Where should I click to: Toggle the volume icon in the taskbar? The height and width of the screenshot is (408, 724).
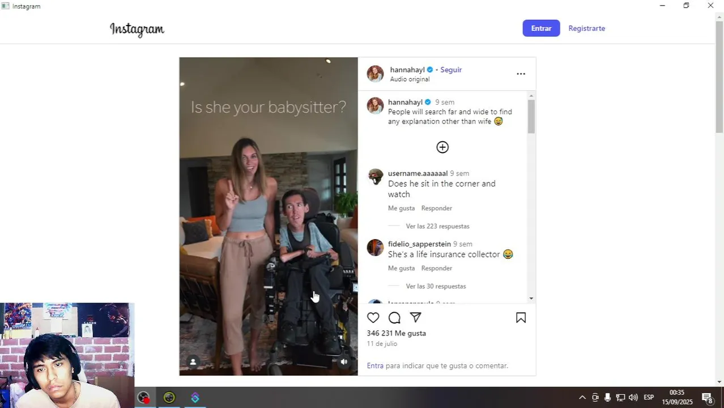(633, 397)
